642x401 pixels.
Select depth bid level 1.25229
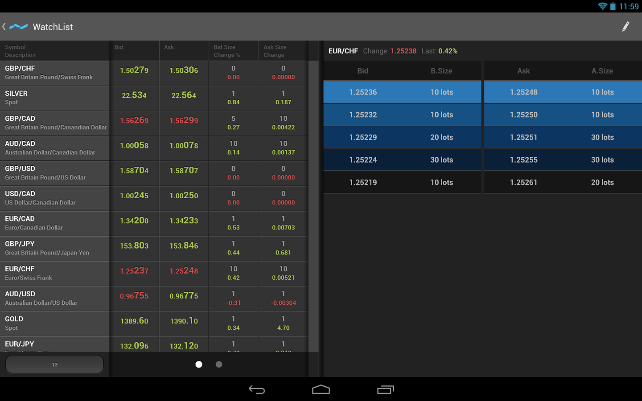pyautogui.click(x=402, y=137)
